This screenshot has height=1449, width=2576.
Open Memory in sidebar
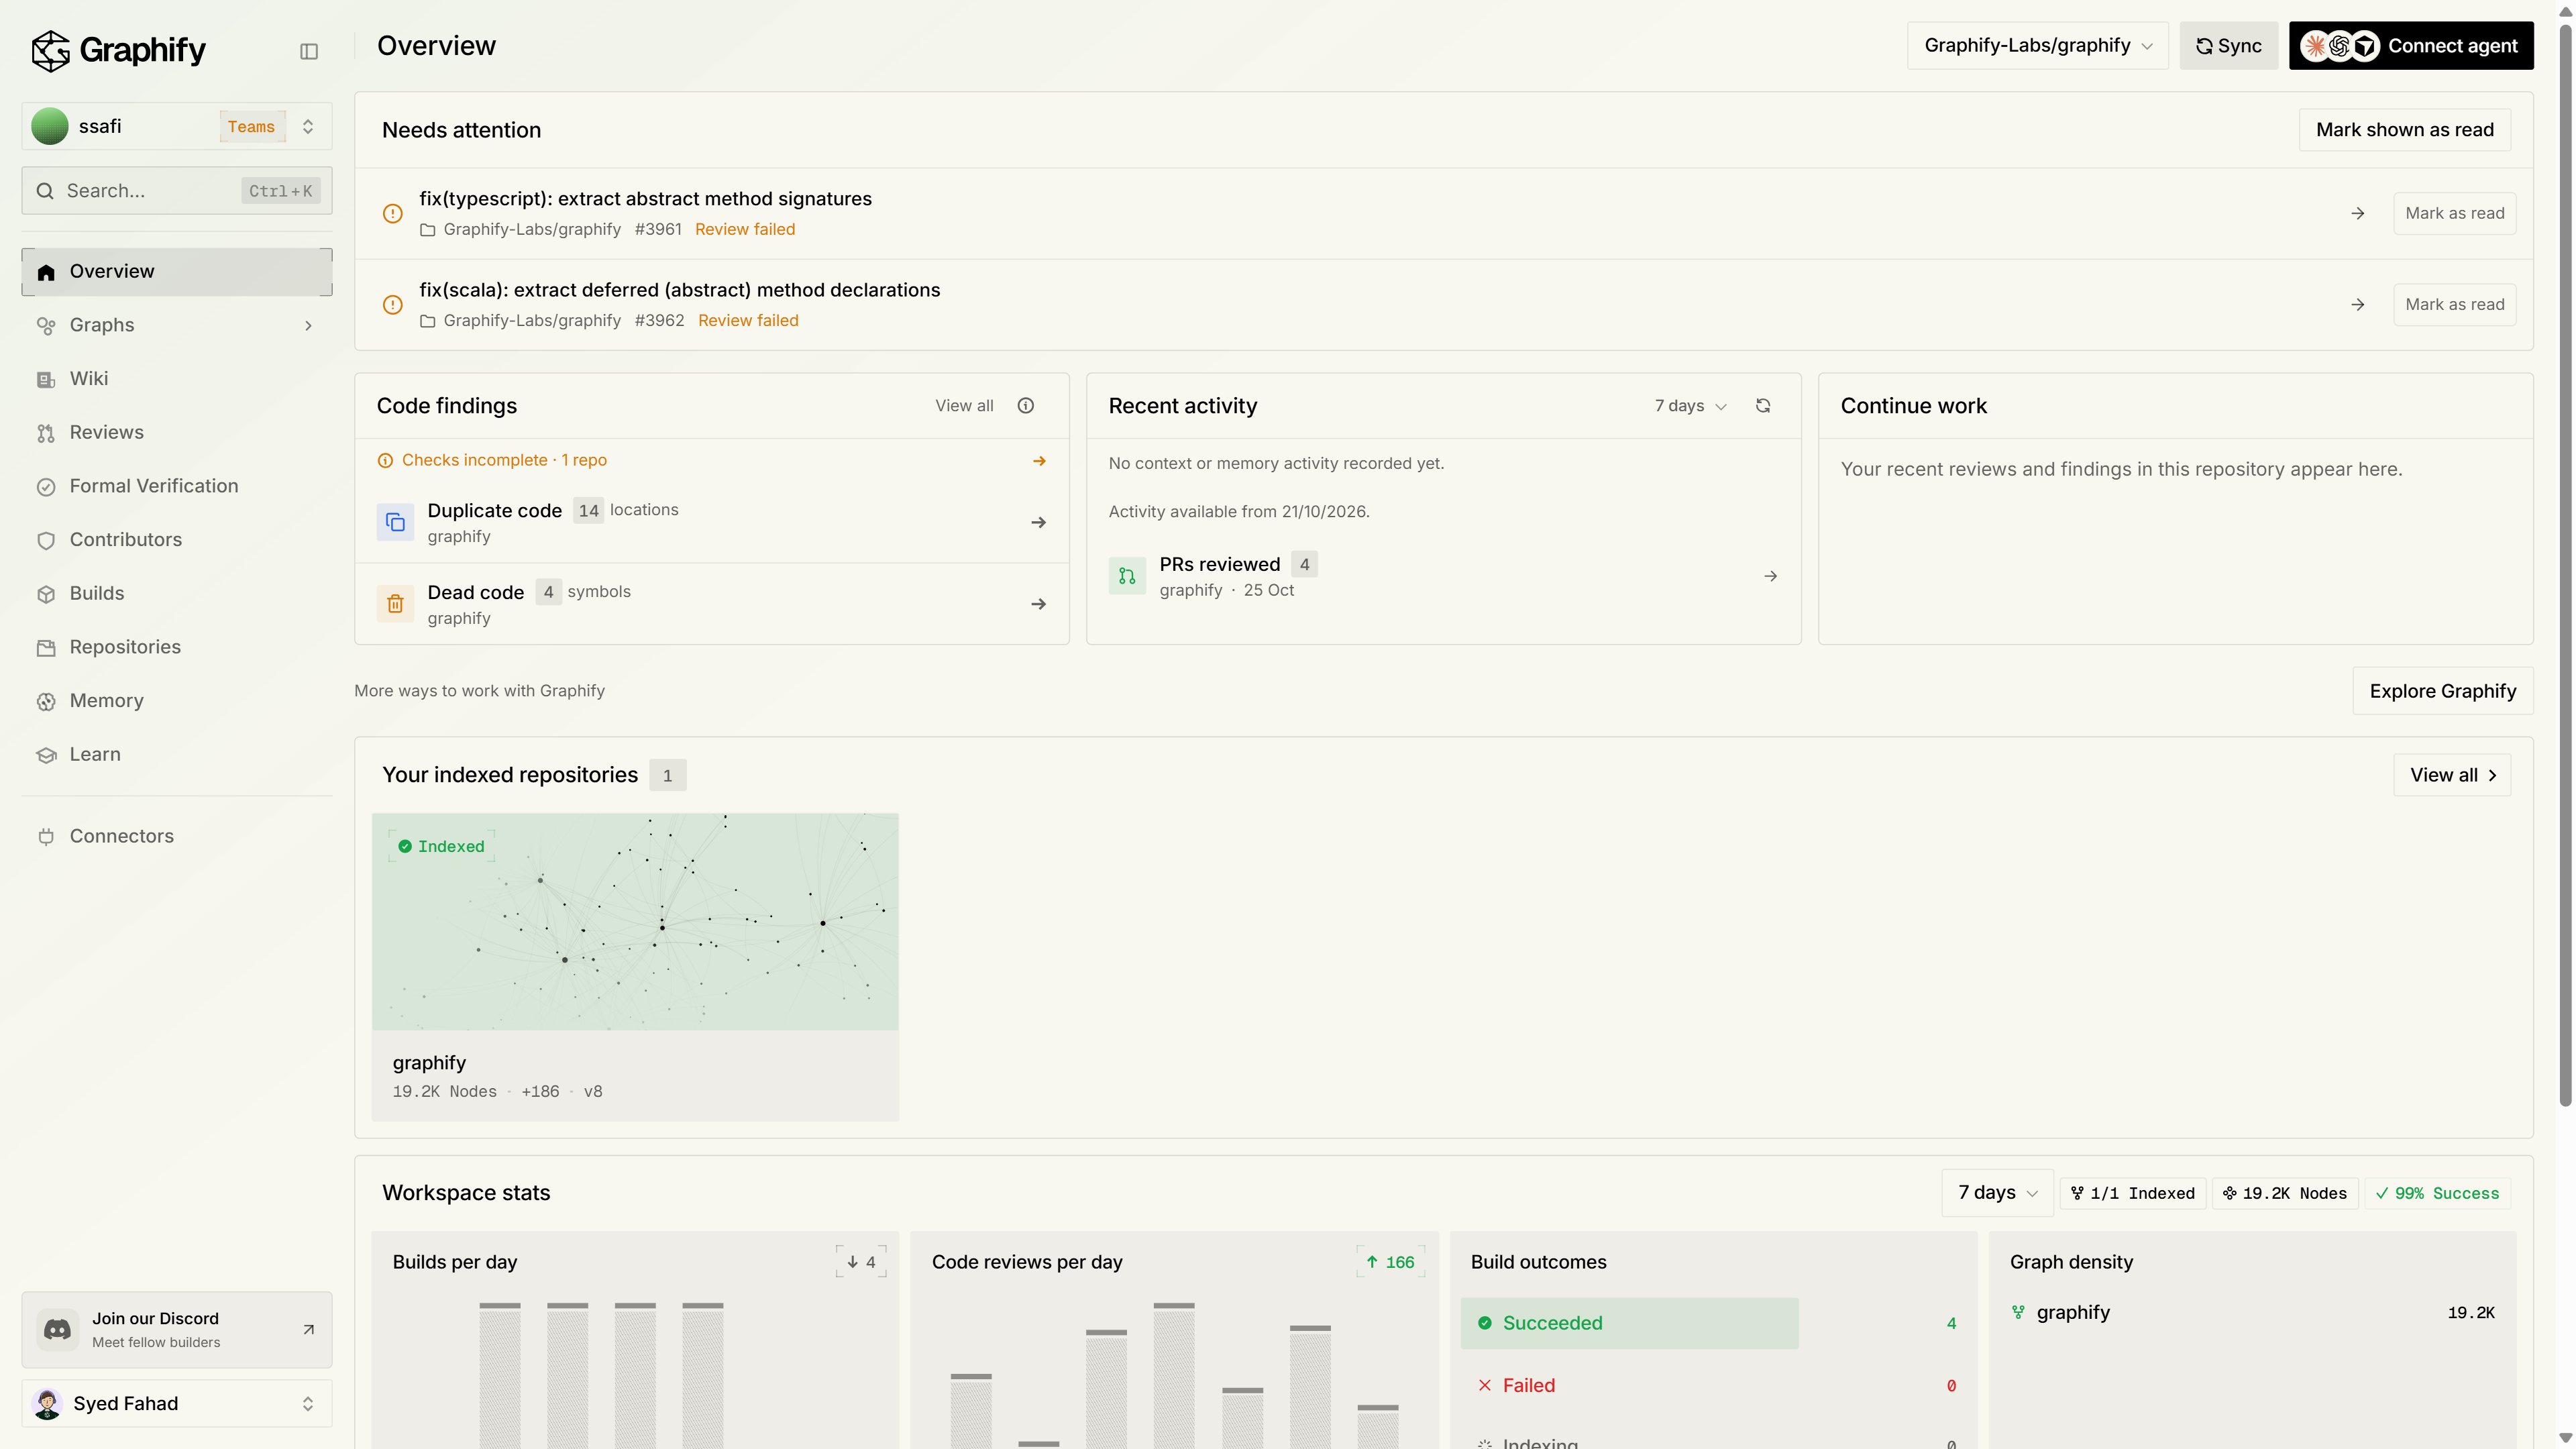[177, 701]
